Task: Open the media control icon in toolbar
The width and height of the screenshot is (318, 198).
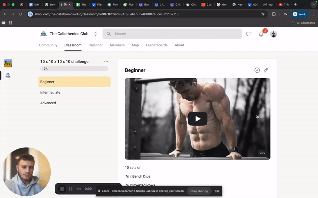Action: click(286, 14)
